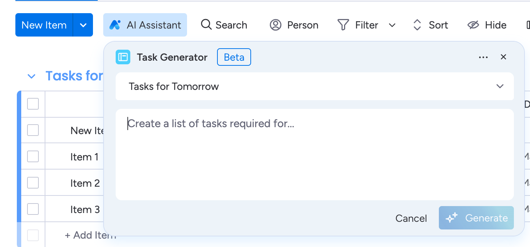The width and height of the screenshot is (530, 247).
Task: Toggle the select-all header checkbox
Action: pyautogui.click(x=33, y=104)
